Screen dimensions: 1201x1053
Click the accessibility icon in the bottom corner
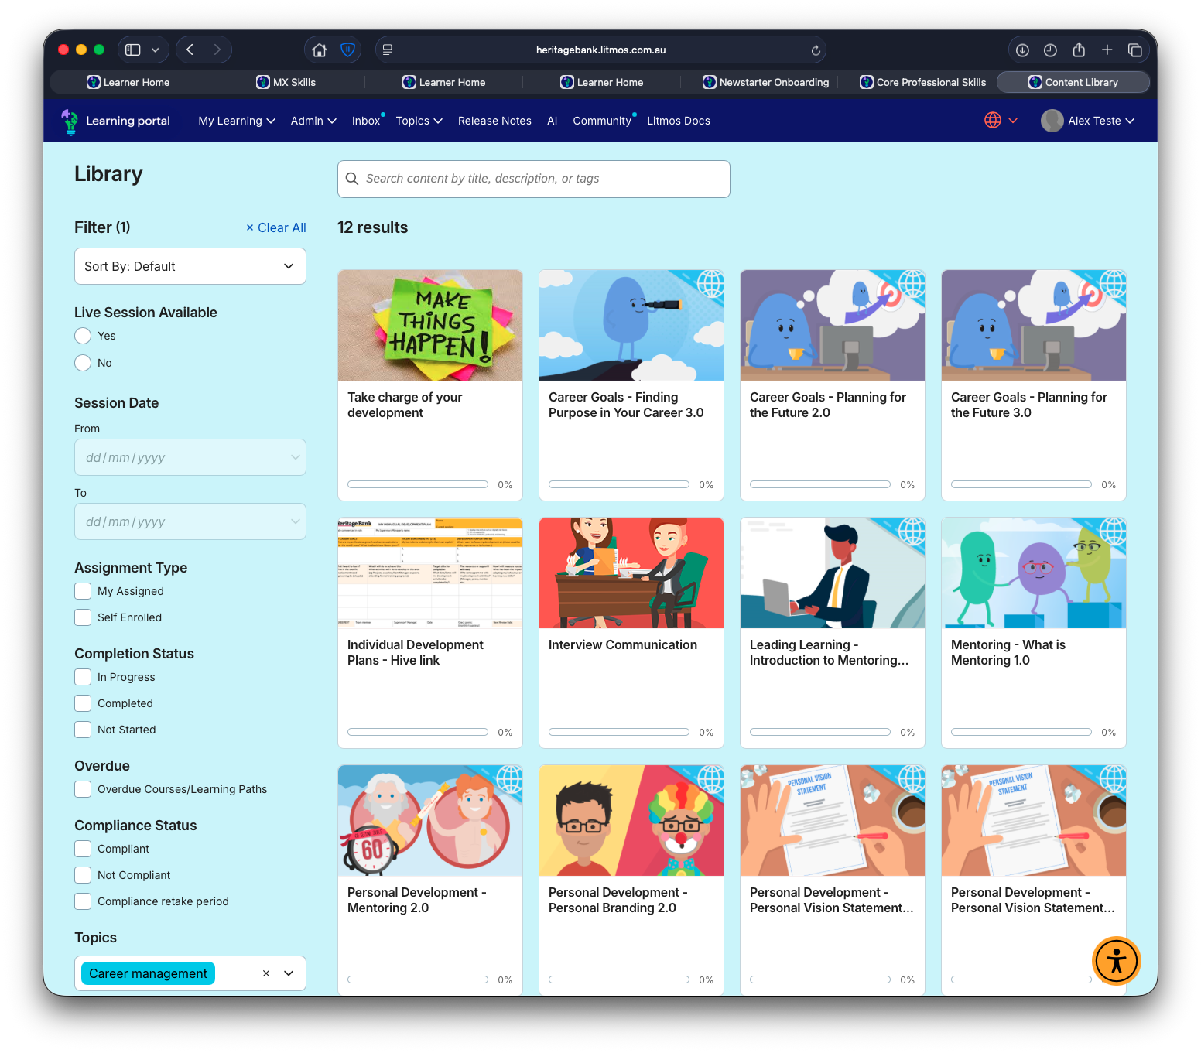1116,961
